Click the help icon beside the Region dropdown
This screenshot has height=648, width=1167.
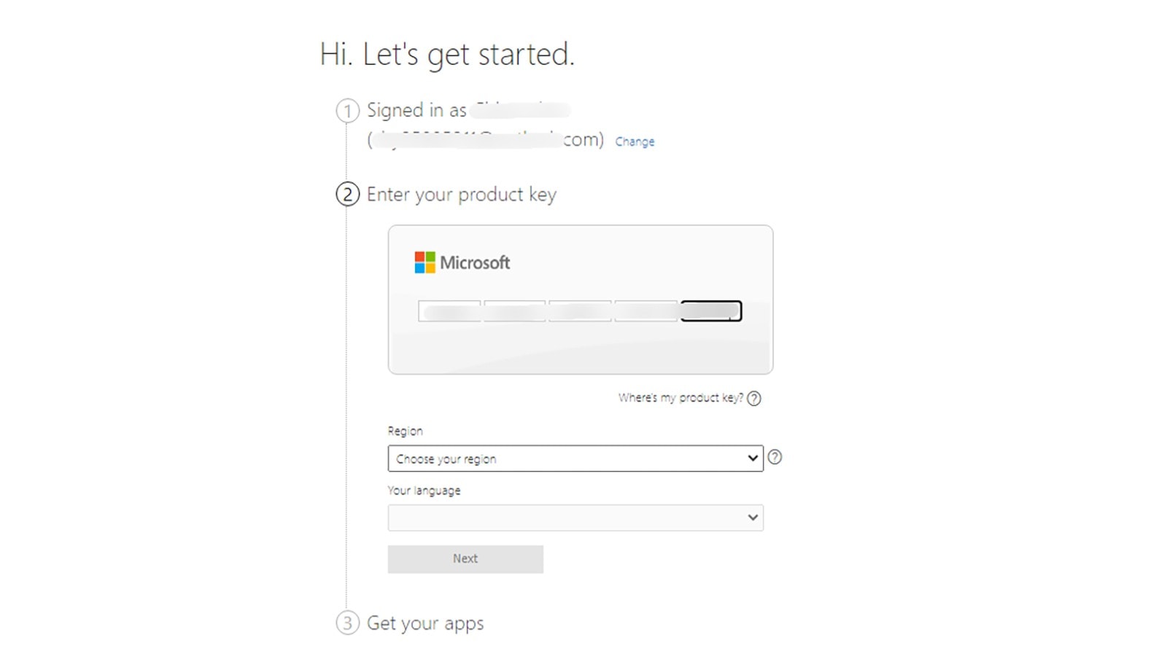click(775, 457)
